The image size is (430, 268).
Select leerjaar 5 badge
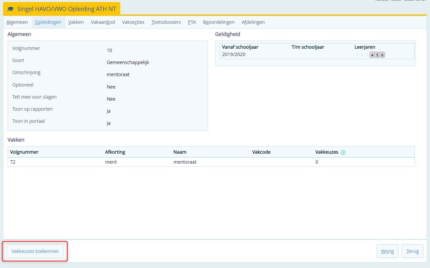tap(377, 55)
